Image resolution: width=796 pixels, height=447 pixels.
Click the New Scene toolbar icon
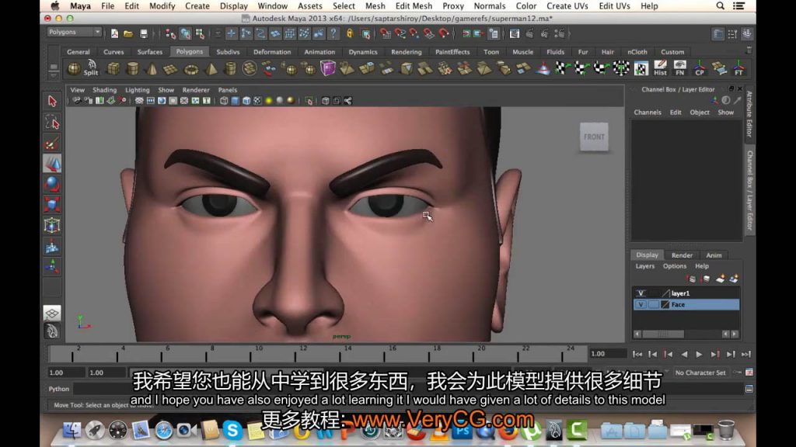(x=115, y=34)
